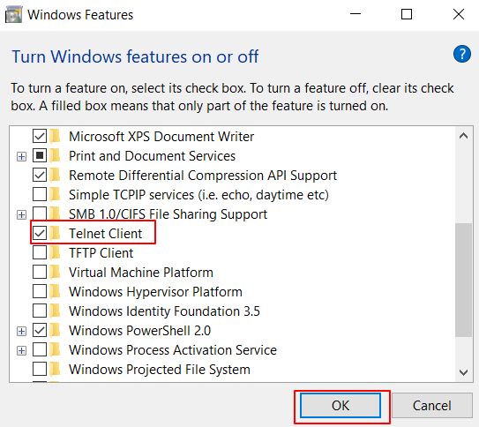479x427 pixels.
Task: Click the Windows Features title bar icon
Action: coord(13,15)
